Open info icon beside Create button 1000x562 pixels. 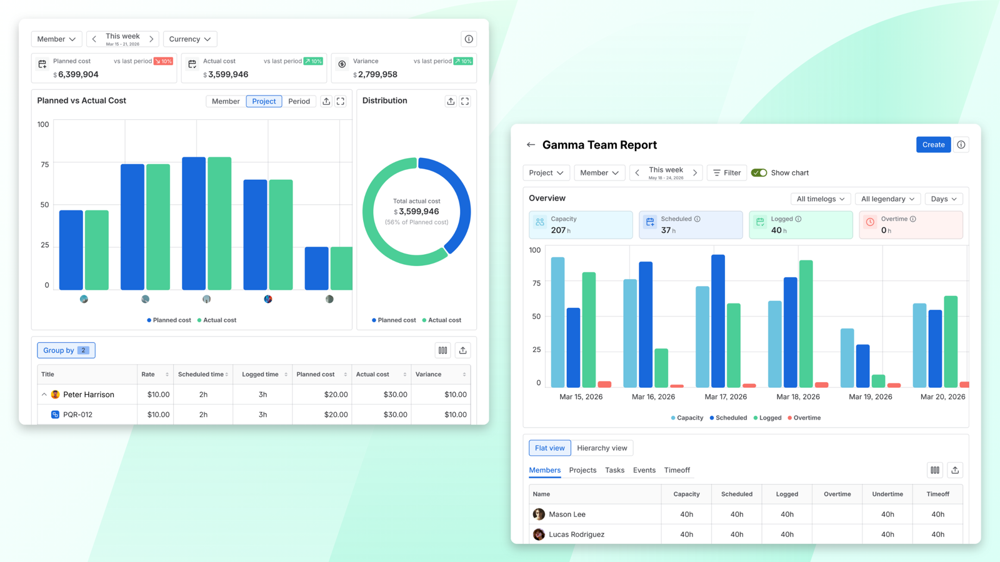(961, 145)
